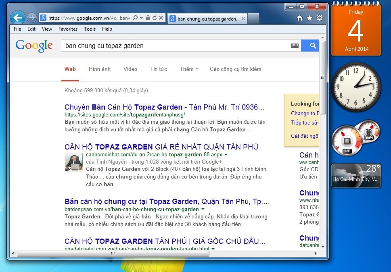
Task: Open result 'CĂN HỘ TOPAZ GARDEN GIÁ RẺ NHẤT'
Action: 161,147
